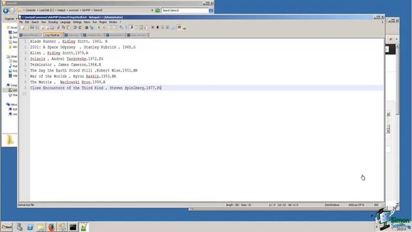This screenshot has height=232, width=412.
Task: Click the 'War of the Worlds' line
Action: tap(73, 76)
